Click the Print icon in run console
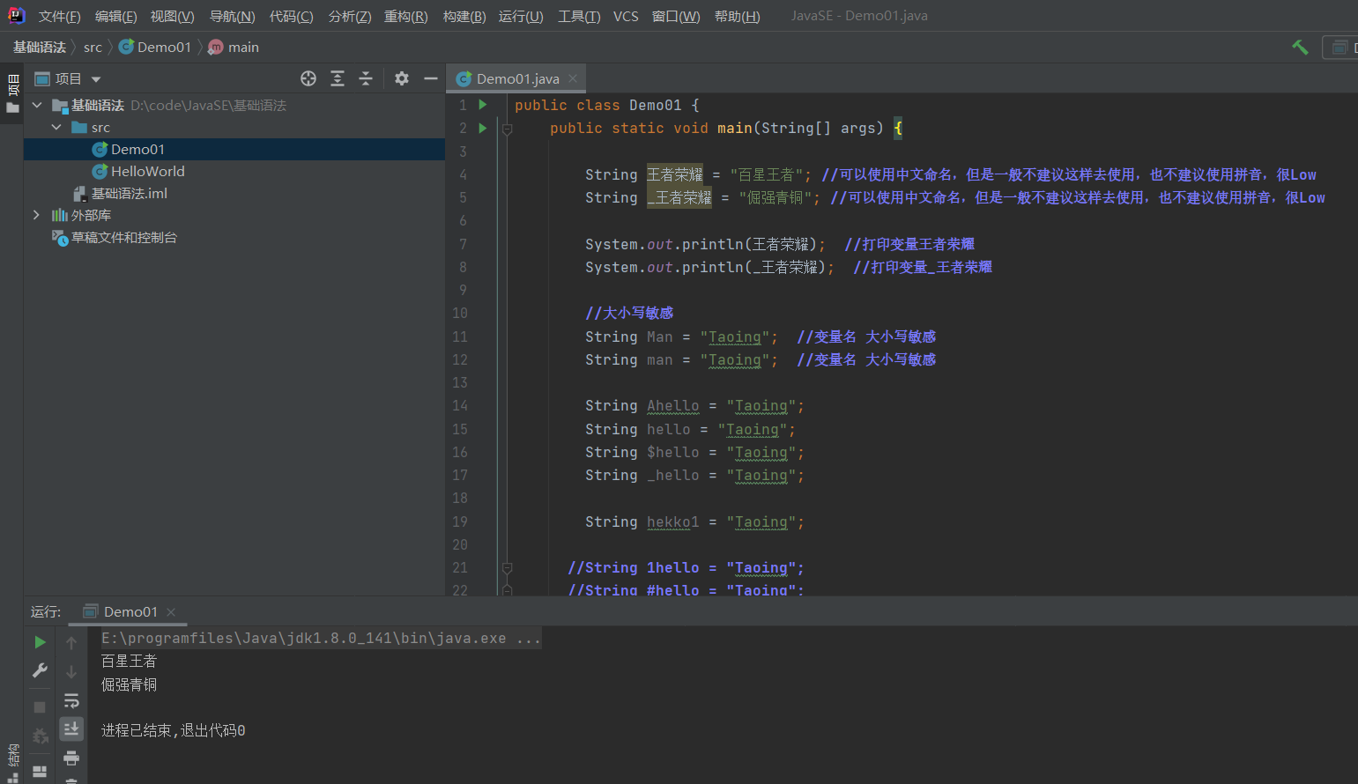 point(71,758)
